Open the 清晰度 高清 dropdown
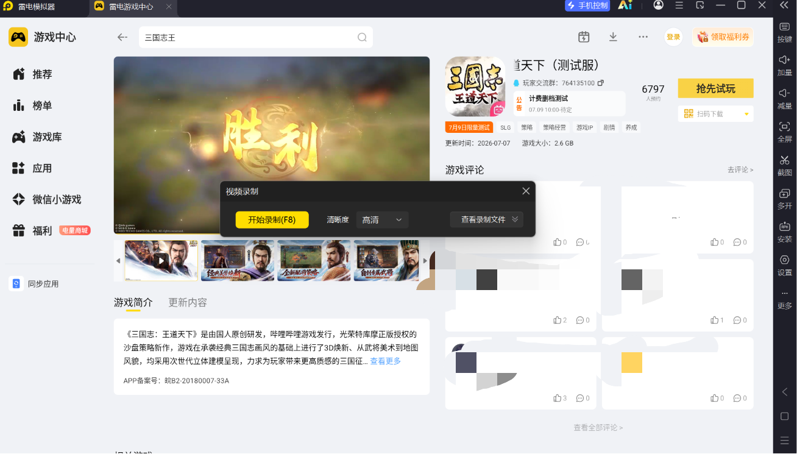Screen dimensions: 797x454 click(382, 220)
